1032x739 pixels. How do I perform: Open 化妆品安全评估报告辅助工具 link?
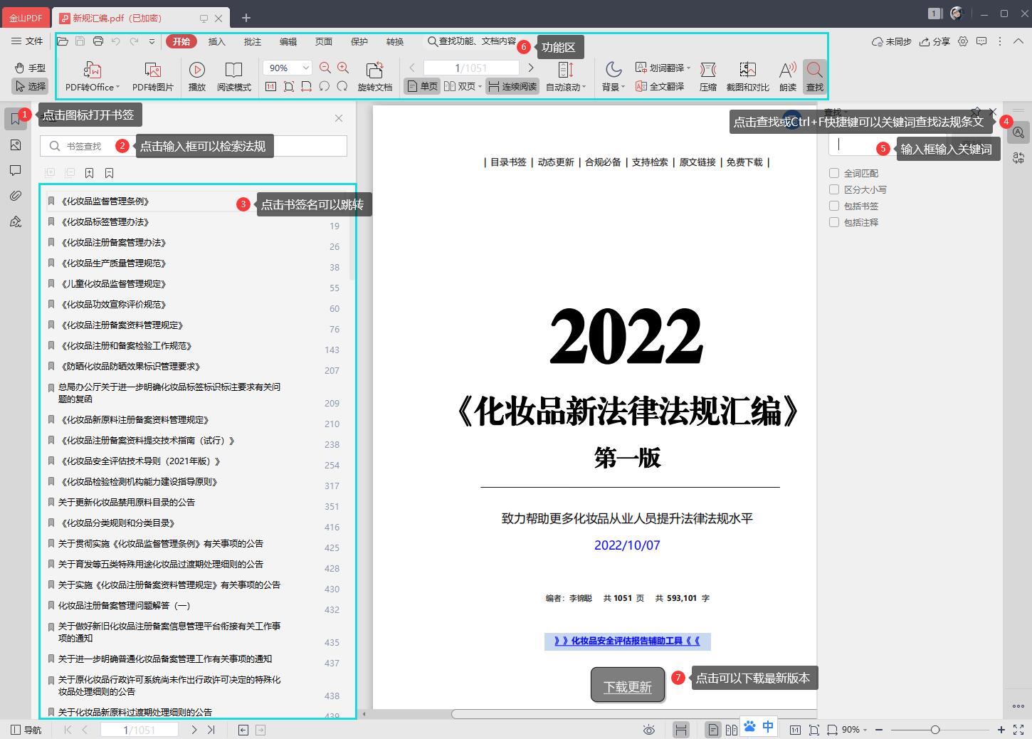pos(627,641)
